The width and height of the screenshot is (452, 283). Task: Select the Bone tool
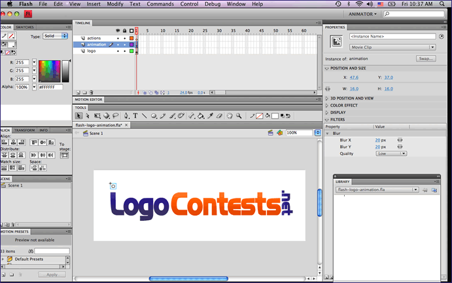pos(192,116)
